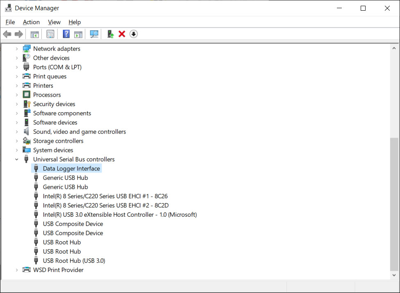Select USB Root Hub (USB 3.0)
Image resolution: width=400 pixels, height=293 pixels.
(74, 261)
